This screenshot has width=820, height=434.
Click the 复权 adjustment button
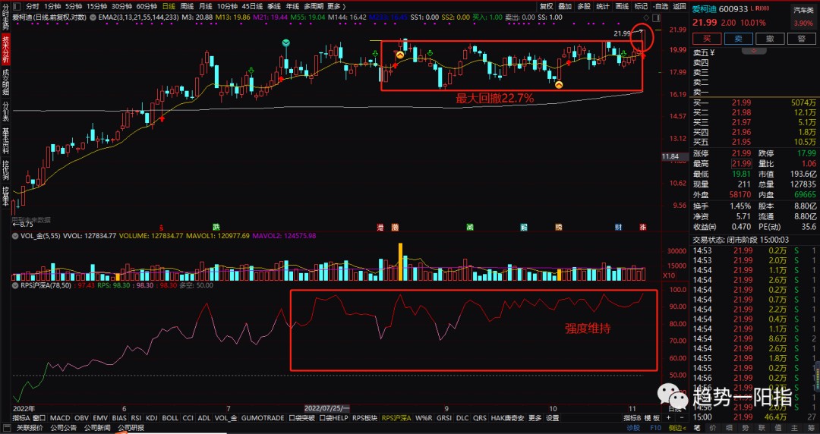(547, 6)
